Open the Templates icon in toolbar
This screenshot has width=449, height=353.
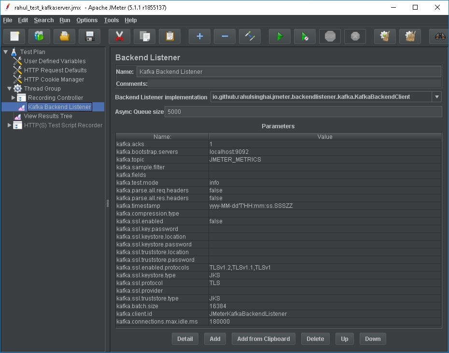(39, 36)
